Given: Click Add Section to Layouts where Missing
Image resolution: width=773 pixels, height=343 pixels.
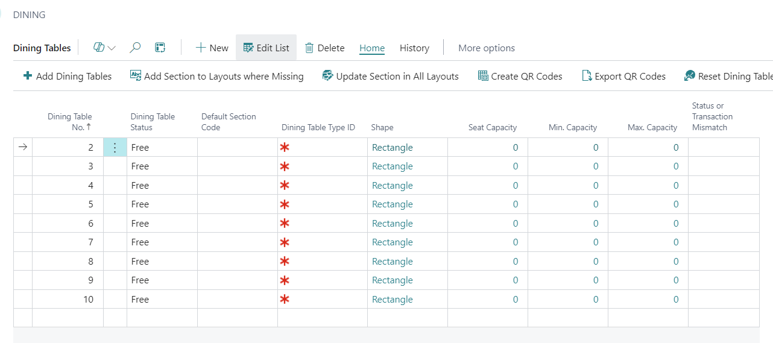Looking at the screenshot, I should coord(216,76).
